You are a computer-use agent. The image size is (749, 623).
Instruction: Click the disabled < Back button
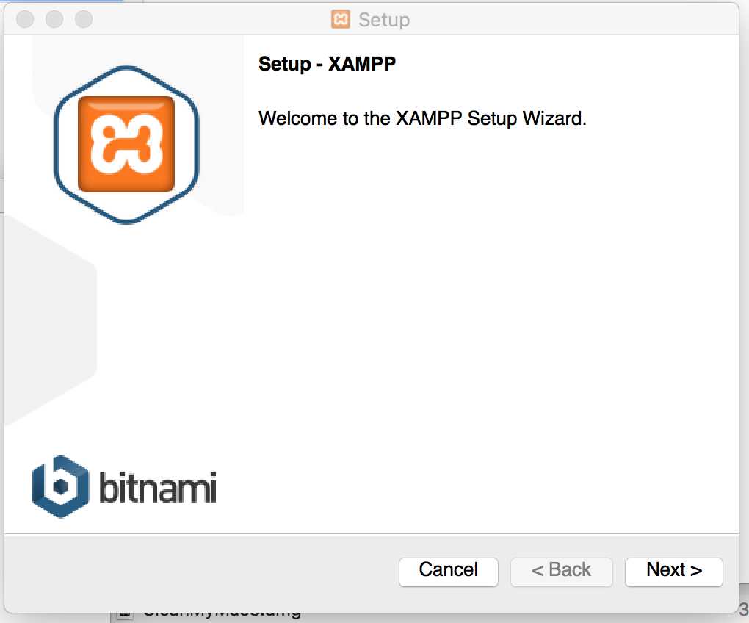[x=561, y=572]
